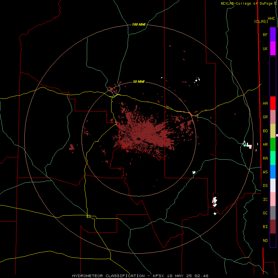Click the HR legend label
Viewport: 278px width, 278px height.
click(x=265, y=145)
